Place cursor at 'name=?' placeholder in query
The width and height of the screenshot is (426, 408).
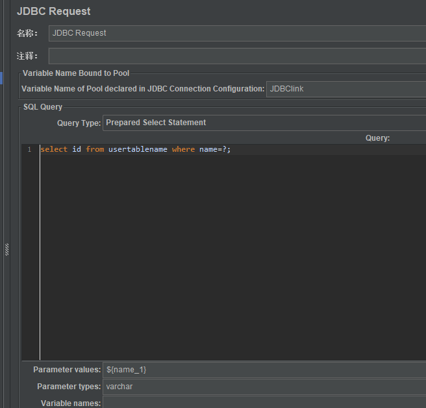tap(213, 150)
